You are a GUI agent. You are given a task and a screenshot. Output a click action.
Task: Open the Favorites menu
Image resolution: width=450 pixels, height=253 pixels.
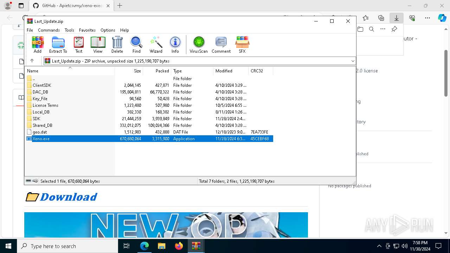coord(87,30)
